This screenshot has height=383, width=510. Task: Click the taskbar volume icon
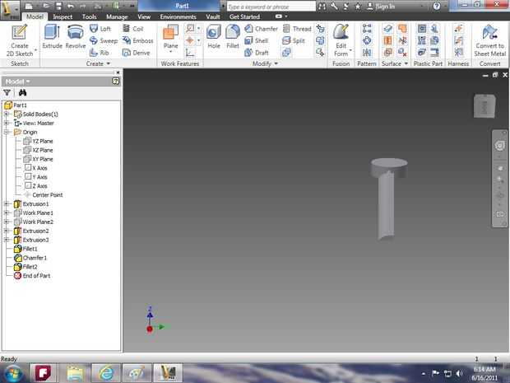click(459, 374)
